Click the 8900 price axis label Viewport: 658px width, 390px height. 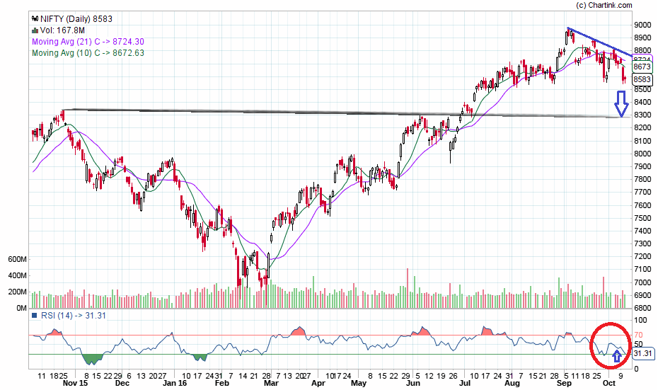click(x=642, y=38)
